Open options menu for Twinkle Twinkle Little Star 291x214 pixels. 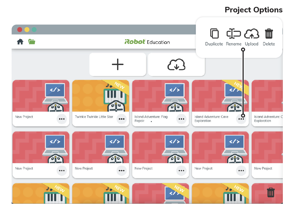pos(121,119)
